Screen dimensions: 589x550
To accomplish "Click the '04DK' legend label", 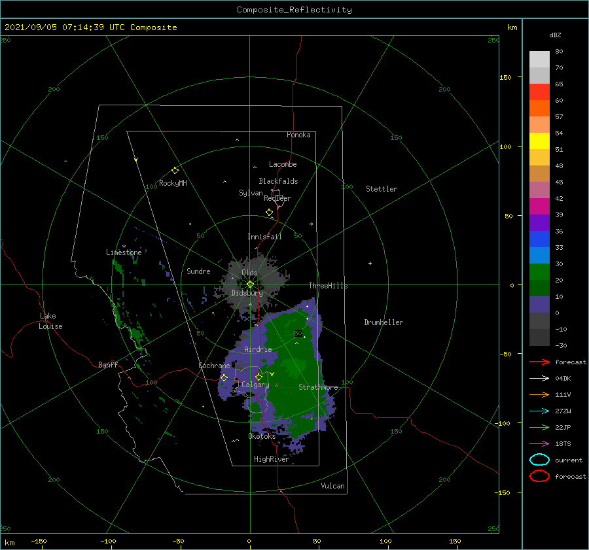I will [563, 378].
